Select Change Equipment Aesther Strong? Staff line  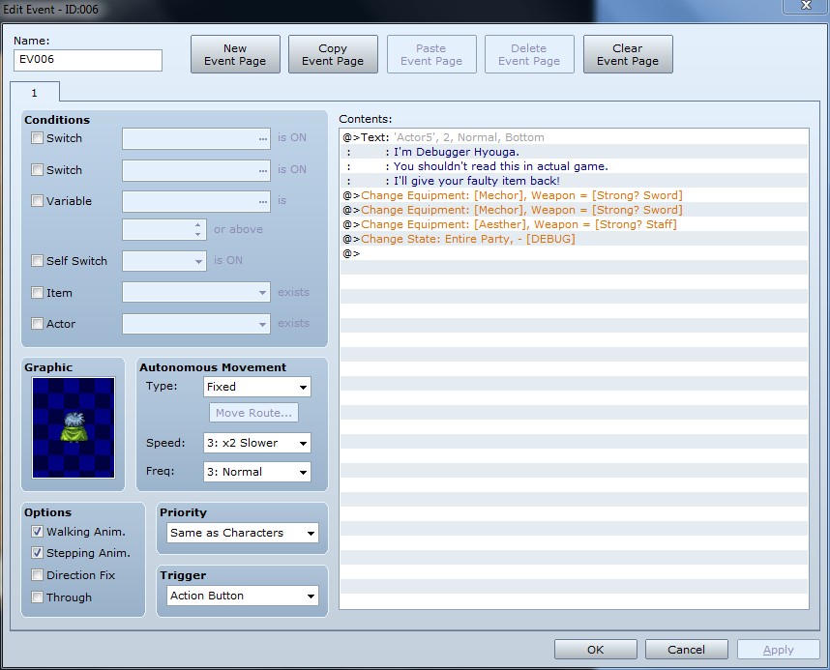click(574, 224)
